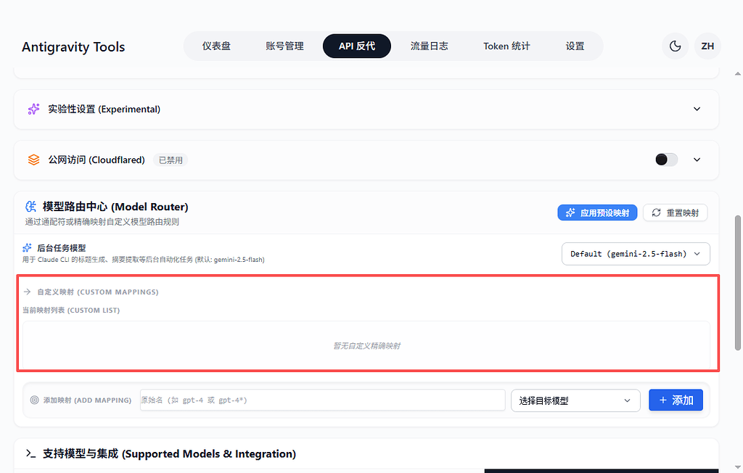Screen dimensions: 743x473
Task: Click the 添加 button
Action: pos(676,400)
